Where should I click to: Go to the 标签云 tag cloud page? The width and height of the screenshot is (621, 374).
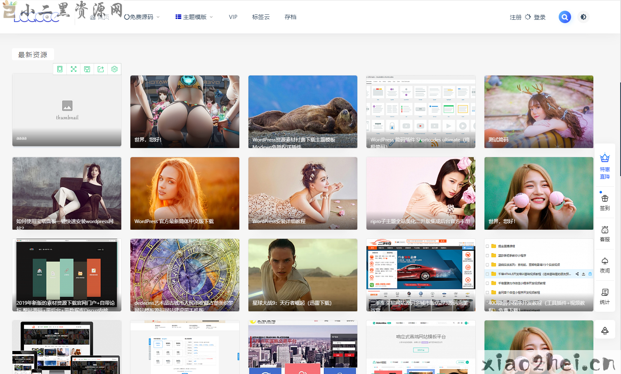261,17
